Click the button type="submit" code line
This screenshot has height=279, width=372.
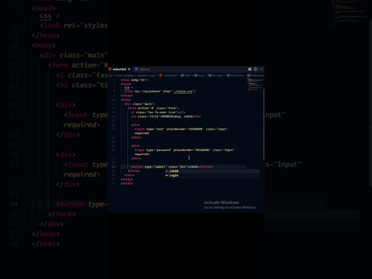[172, 167]
